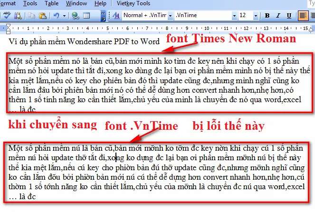This screenshot has width=315, height=212.
Task: Click the word 'convert' in the Times New Roman paragraph
Action: tap(204, 90)
